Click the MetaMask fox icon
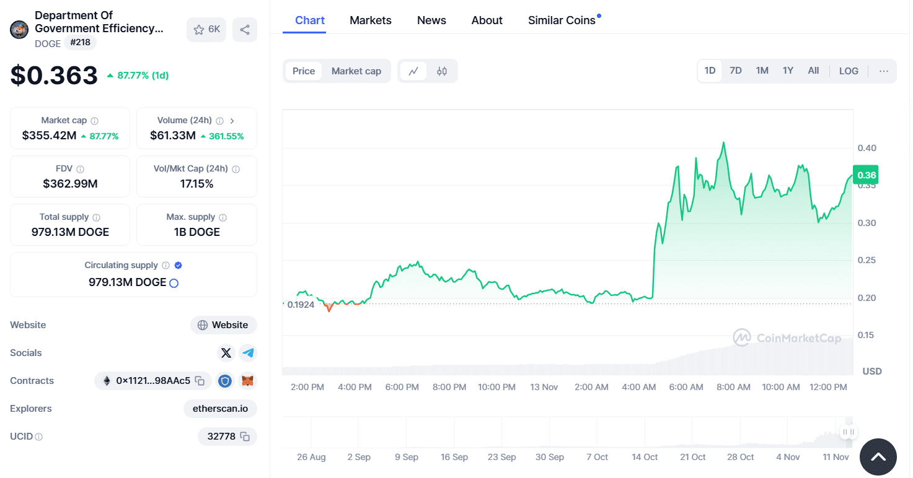This screenshot has height=478, width=913. point(247,381)
